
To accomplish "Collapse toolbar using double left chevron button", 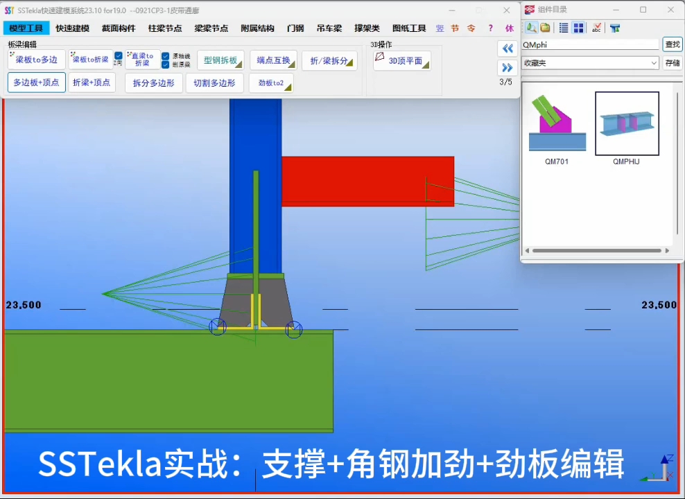I will 508,49.
